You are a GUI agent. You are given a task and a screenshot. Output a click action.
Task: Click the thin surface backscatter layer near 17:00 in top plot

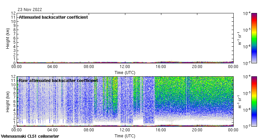pyautogui.click(x=170, y=62)
